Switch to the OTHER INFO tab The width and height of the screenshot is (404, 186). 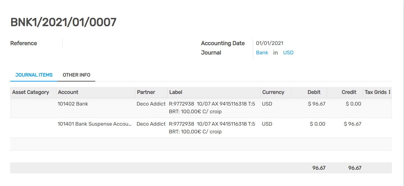click(76, 75)
